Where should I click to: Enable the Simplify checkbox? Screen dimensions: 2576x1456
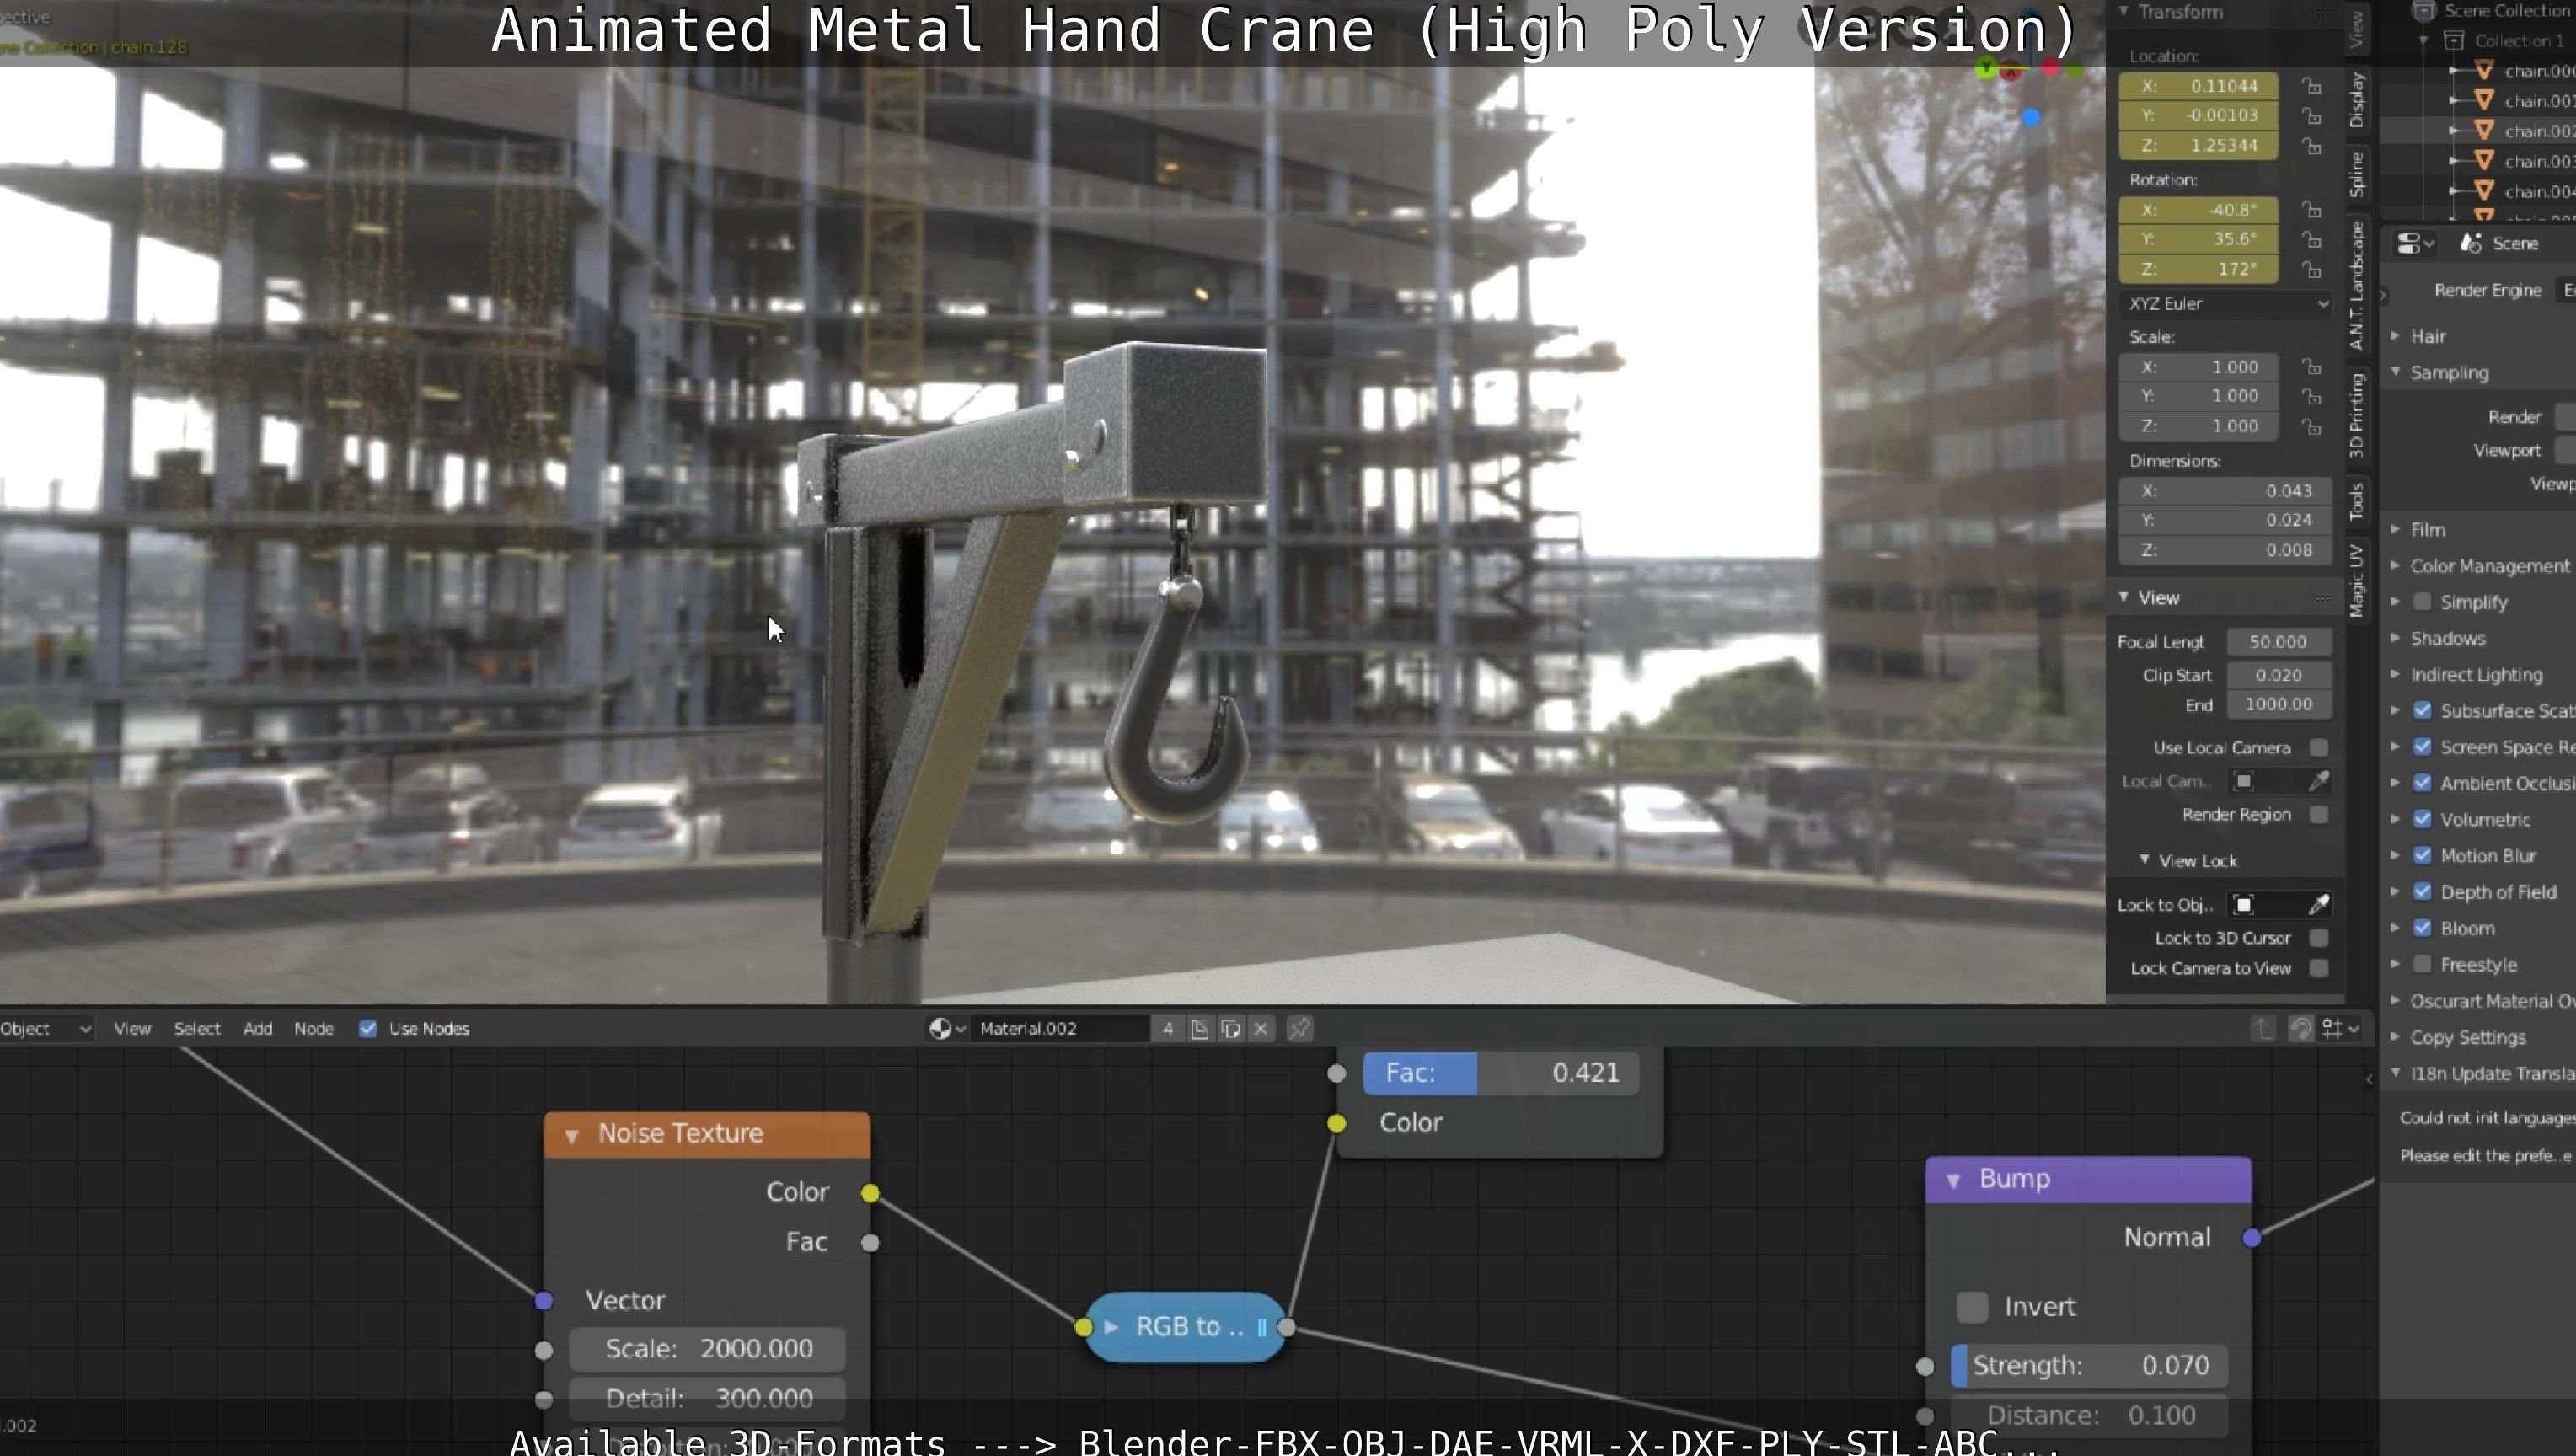(2422, 601)
